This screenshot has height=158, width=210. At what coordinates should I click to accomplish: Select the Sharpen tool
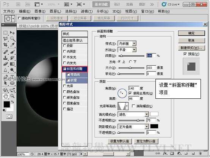pyautogui.click(x=5, y=70)
